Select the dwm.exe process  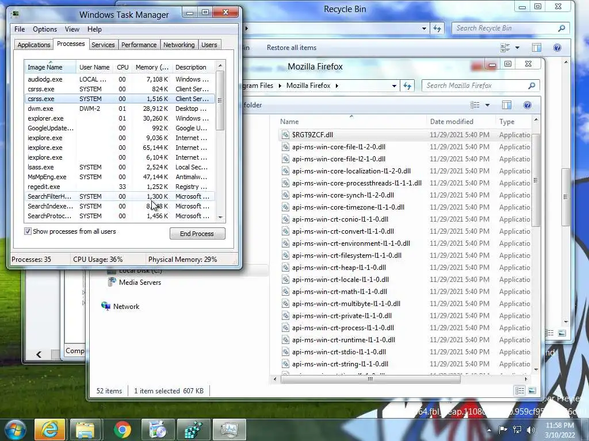pyautogui.click(x=120, y=109)
